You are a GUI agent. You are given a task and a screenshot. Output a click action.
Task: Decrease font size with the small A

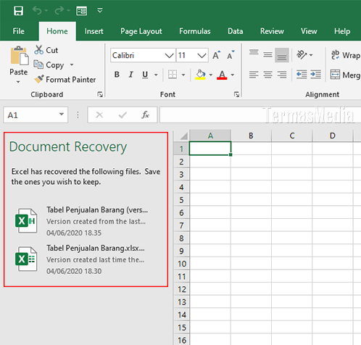(x=231, y=55)
